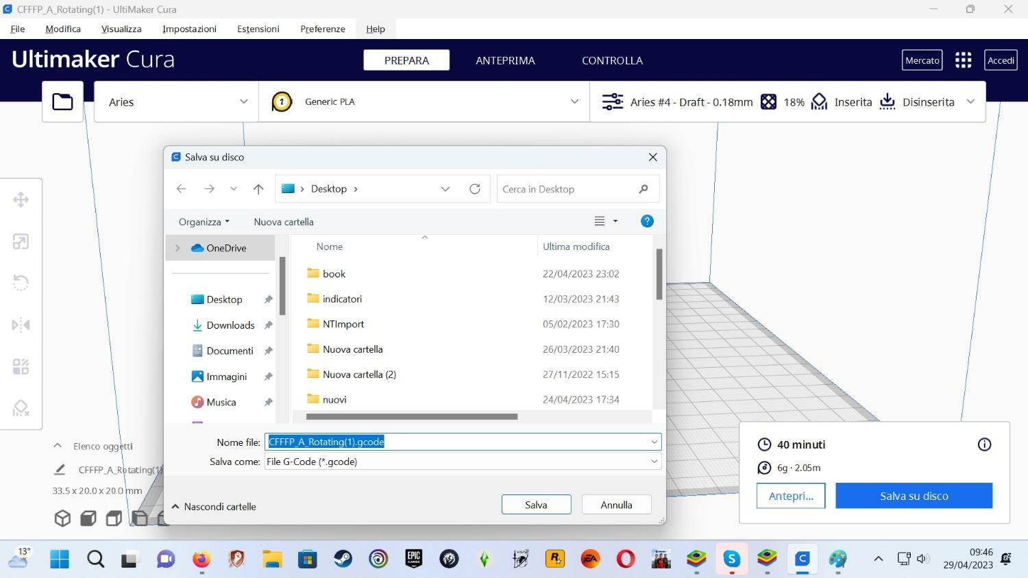Show print info details icon
The width and height of the screenshot is (1028, 578).
point(984,444)
